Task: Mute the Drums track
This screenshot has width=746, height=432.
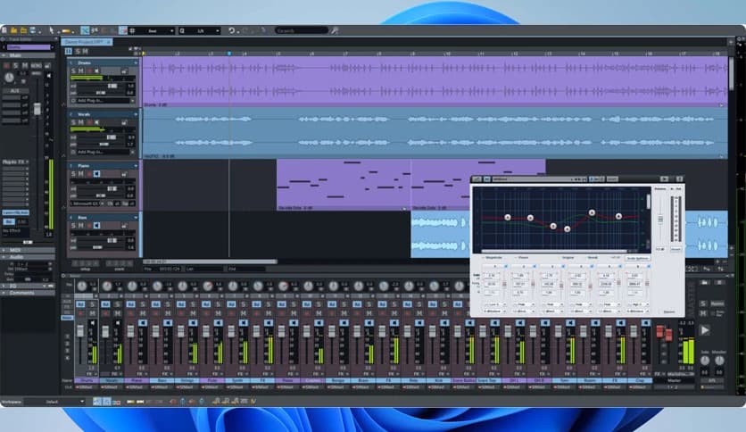Action: coord(81,71)
